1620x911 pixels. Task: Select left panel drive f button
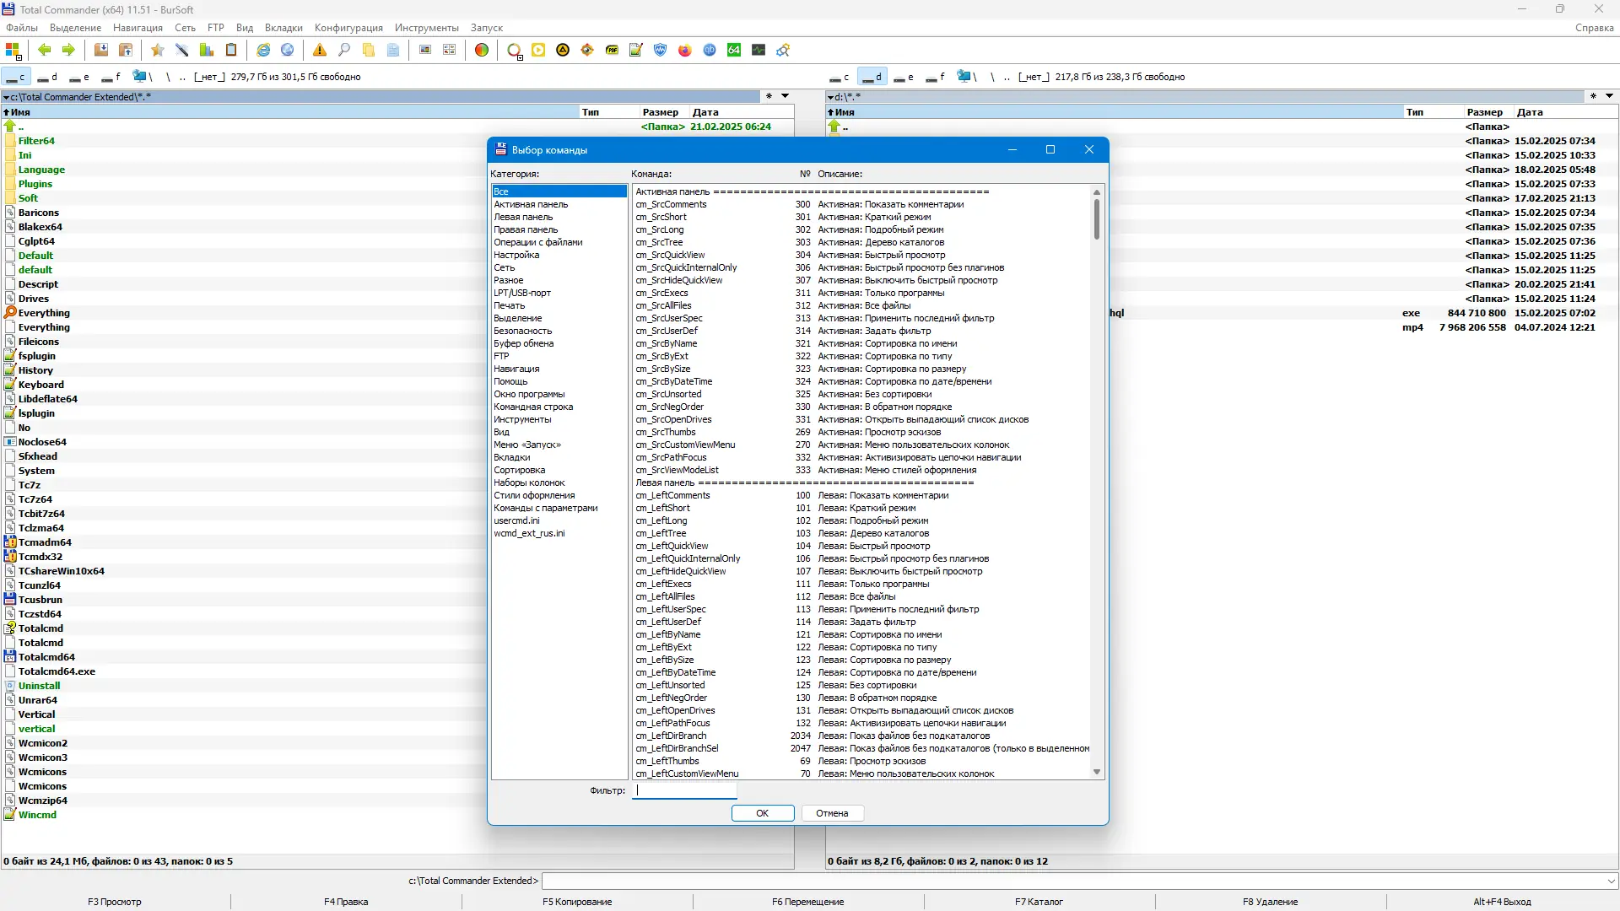[111, 77]
